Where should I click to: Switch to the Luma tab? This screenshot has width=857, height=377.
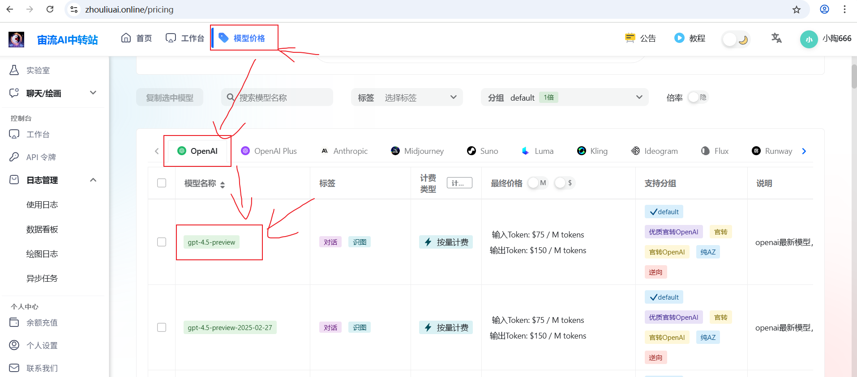pyautogui.click(x=537, y=151)
